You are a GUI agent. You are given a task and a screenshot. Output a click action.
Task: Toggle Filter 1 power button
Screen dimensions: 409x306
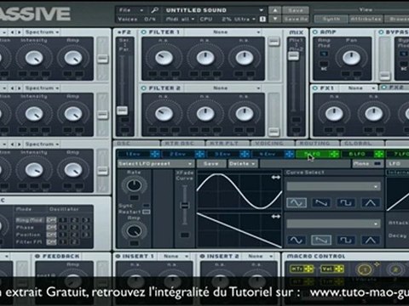(x=144, y=32)
